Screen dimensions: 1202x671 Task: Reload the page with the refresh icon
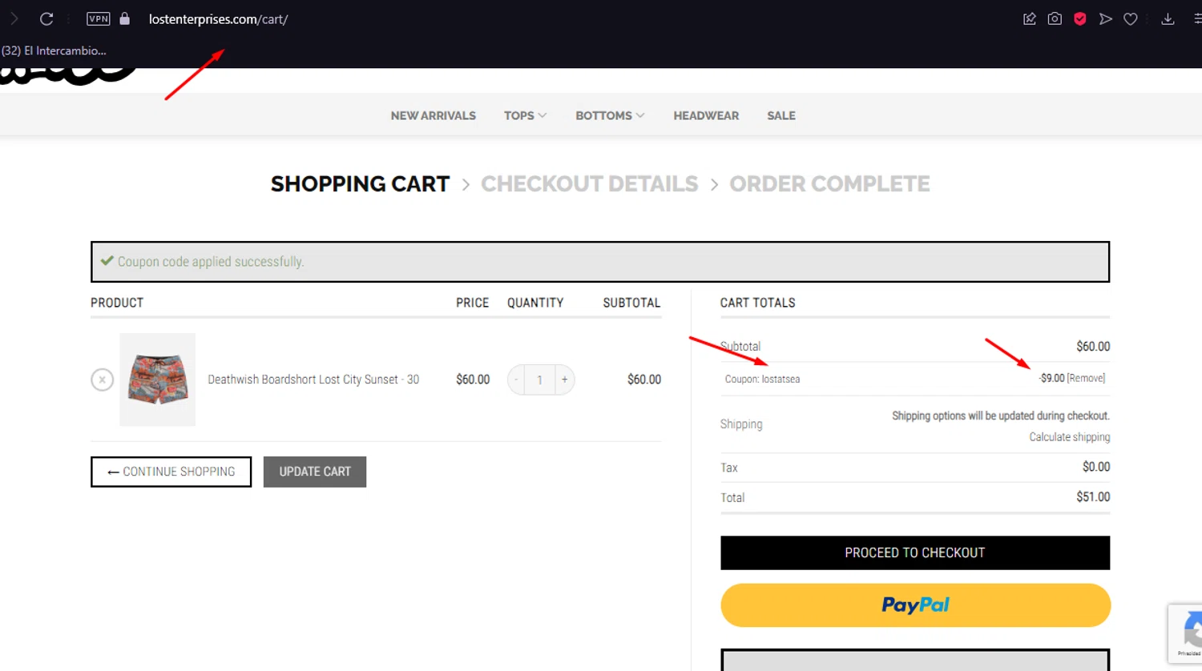(46, 18)
